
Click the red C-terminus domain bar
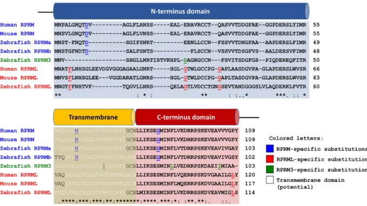pos(187,117)
